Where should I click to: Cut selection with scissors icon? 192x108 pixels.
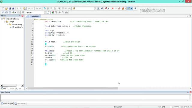(x=18, y=8)
